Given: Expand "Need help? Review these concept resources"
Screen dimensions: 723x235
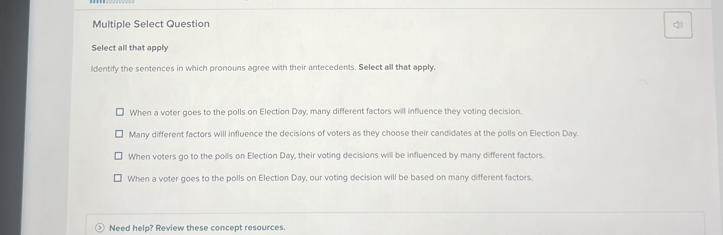Looking at the screenshot, I should (197, 228).
